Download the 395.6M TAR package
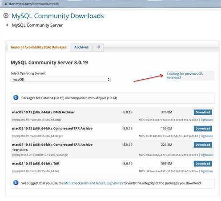Screen dimensions: 221x201 click(203, 164)
